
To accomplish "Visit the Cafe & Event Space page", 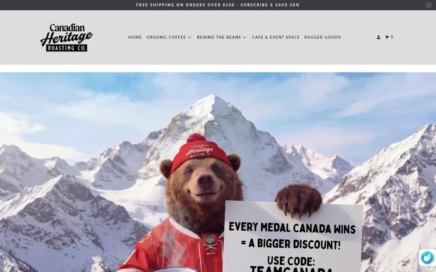I will click(276, 37).
